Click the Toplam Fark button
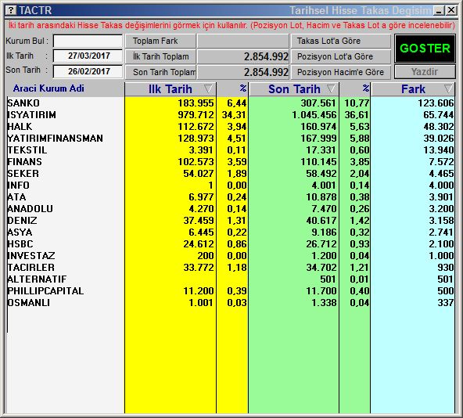 (x=160, y=41)
